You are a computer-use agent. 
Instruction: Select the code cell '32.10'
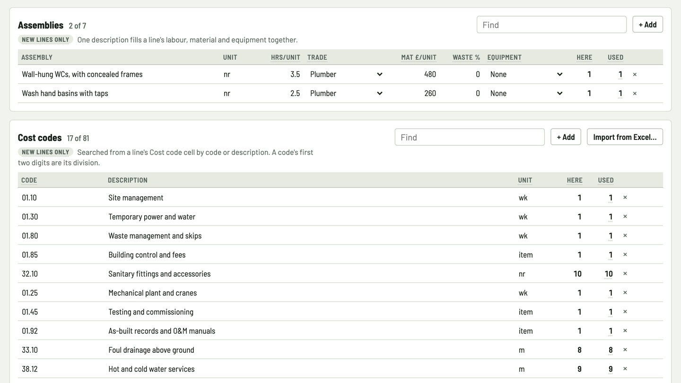(30, 274)
